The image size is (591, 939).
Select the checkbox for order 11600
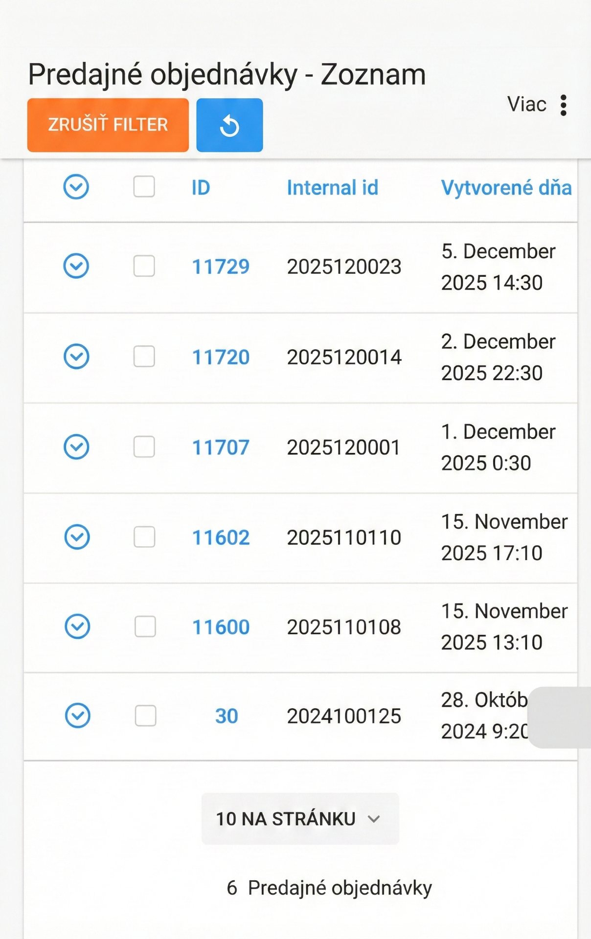[x=145, y=627]
